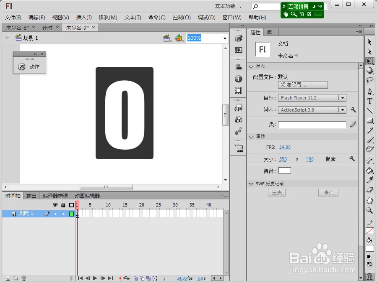Viewport: 377px width, 283px height.
Task: Click the stage color swatch
Action: click(x=285, y=170)
